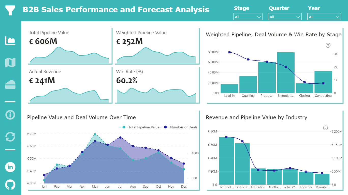Click the "May" month axis label
Viewport: 348px width, 195px height.
pyautogui.click(x=95, y=187)
